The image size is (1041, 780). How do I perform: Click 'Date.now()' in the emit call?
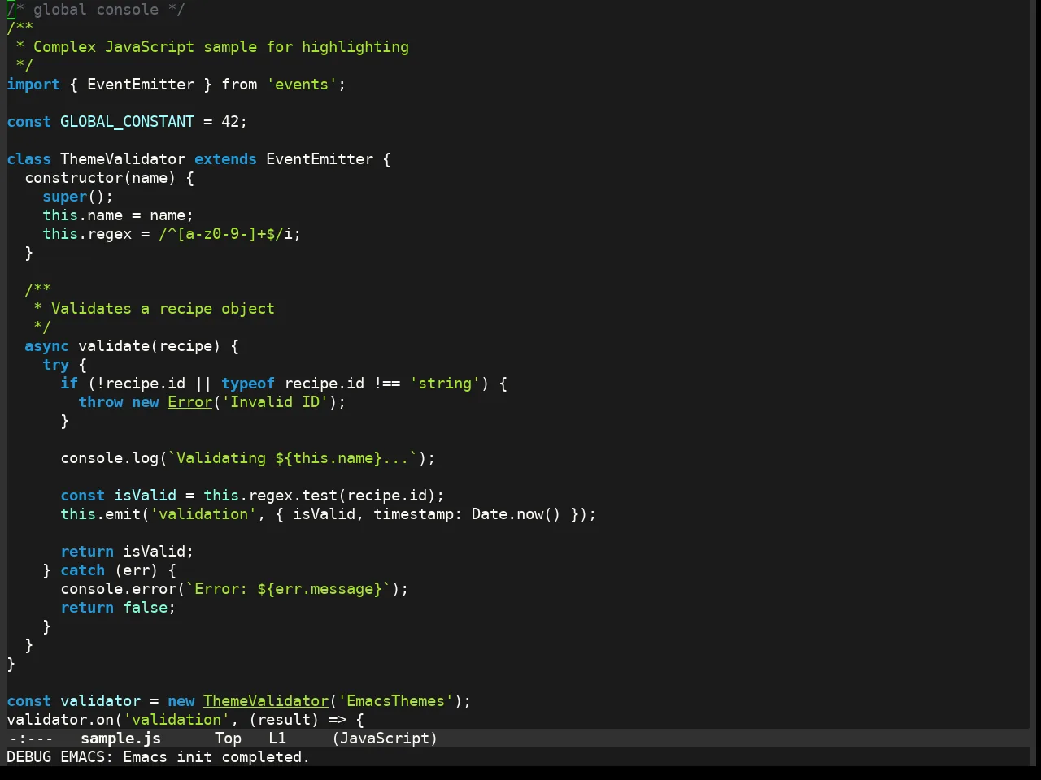tap(516, 514)
